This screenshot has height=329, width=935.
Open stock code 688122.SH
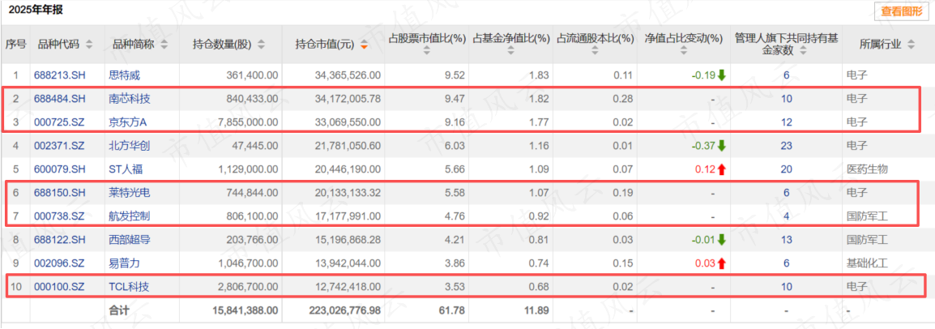point(60,240)
